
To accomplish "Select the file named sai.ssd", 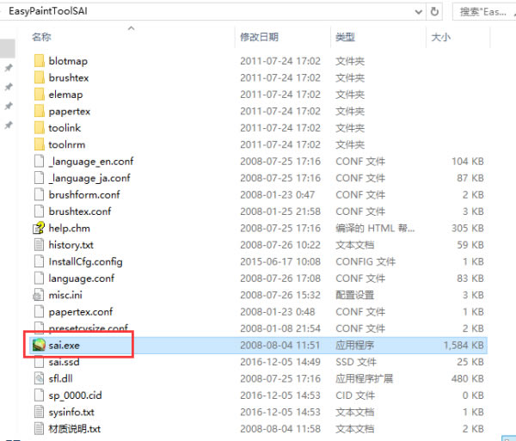I will pos(64,362).
